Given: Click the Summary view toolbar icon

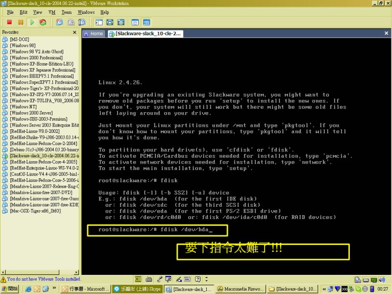Looking at the screenshot, I should (x=135, y=22).
